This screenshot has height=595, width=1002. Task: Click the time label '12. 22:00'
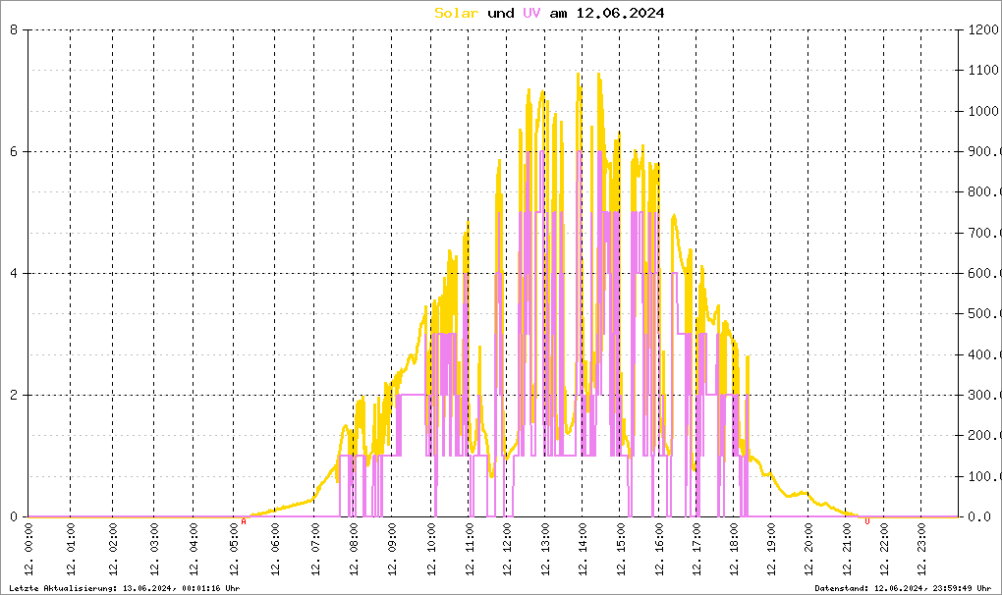(884, 549)
